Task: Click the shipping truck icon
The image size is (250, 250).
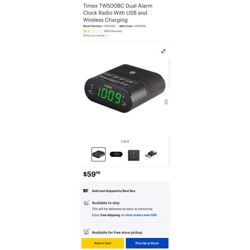Action: [87, 203]
